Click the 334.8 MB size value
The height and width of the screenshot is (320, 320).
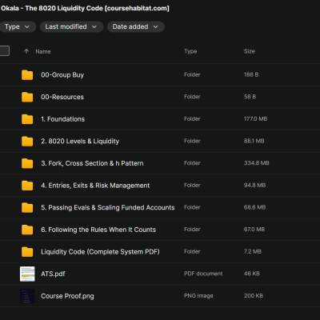click(x=257, y=163)
